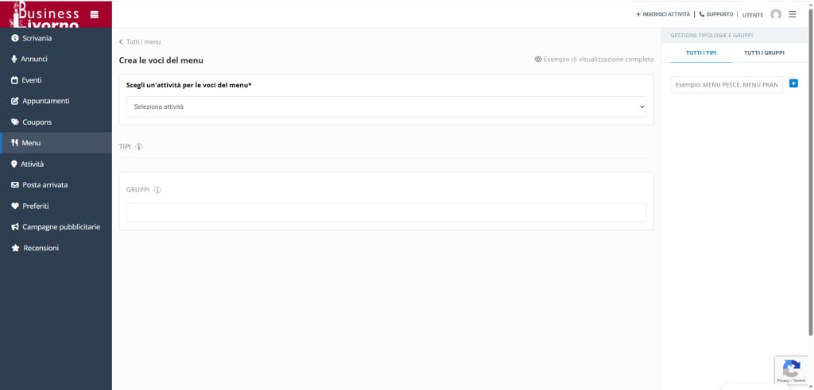Open the top-right hamburger menu icon
814x390 pixels.
[793, 14]
